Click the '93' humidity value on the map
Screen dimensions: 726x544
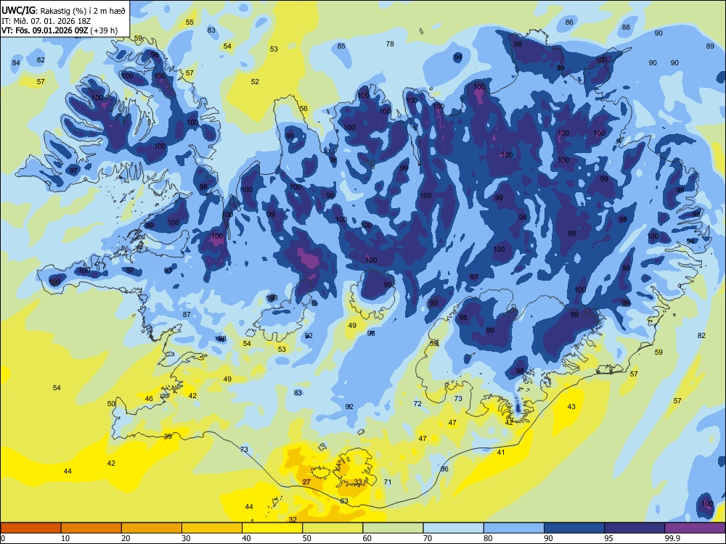[168, 270]
